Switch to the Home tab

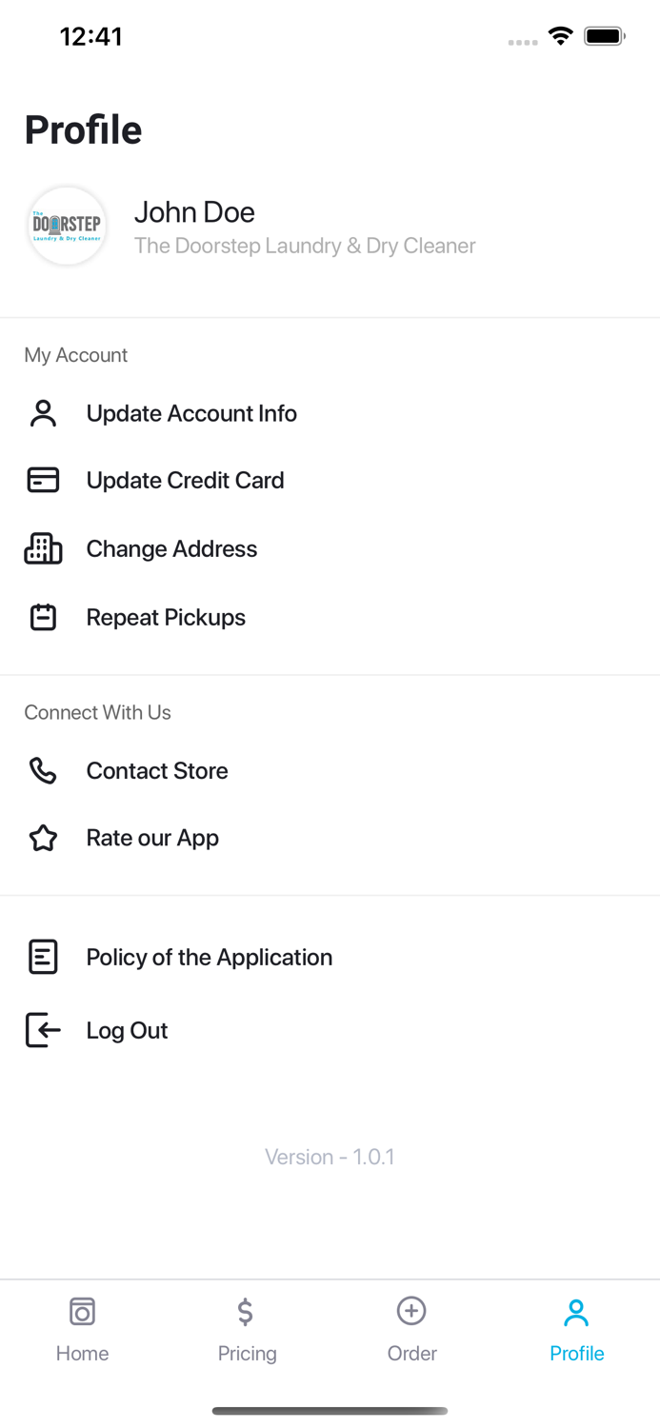[82, 1328]
